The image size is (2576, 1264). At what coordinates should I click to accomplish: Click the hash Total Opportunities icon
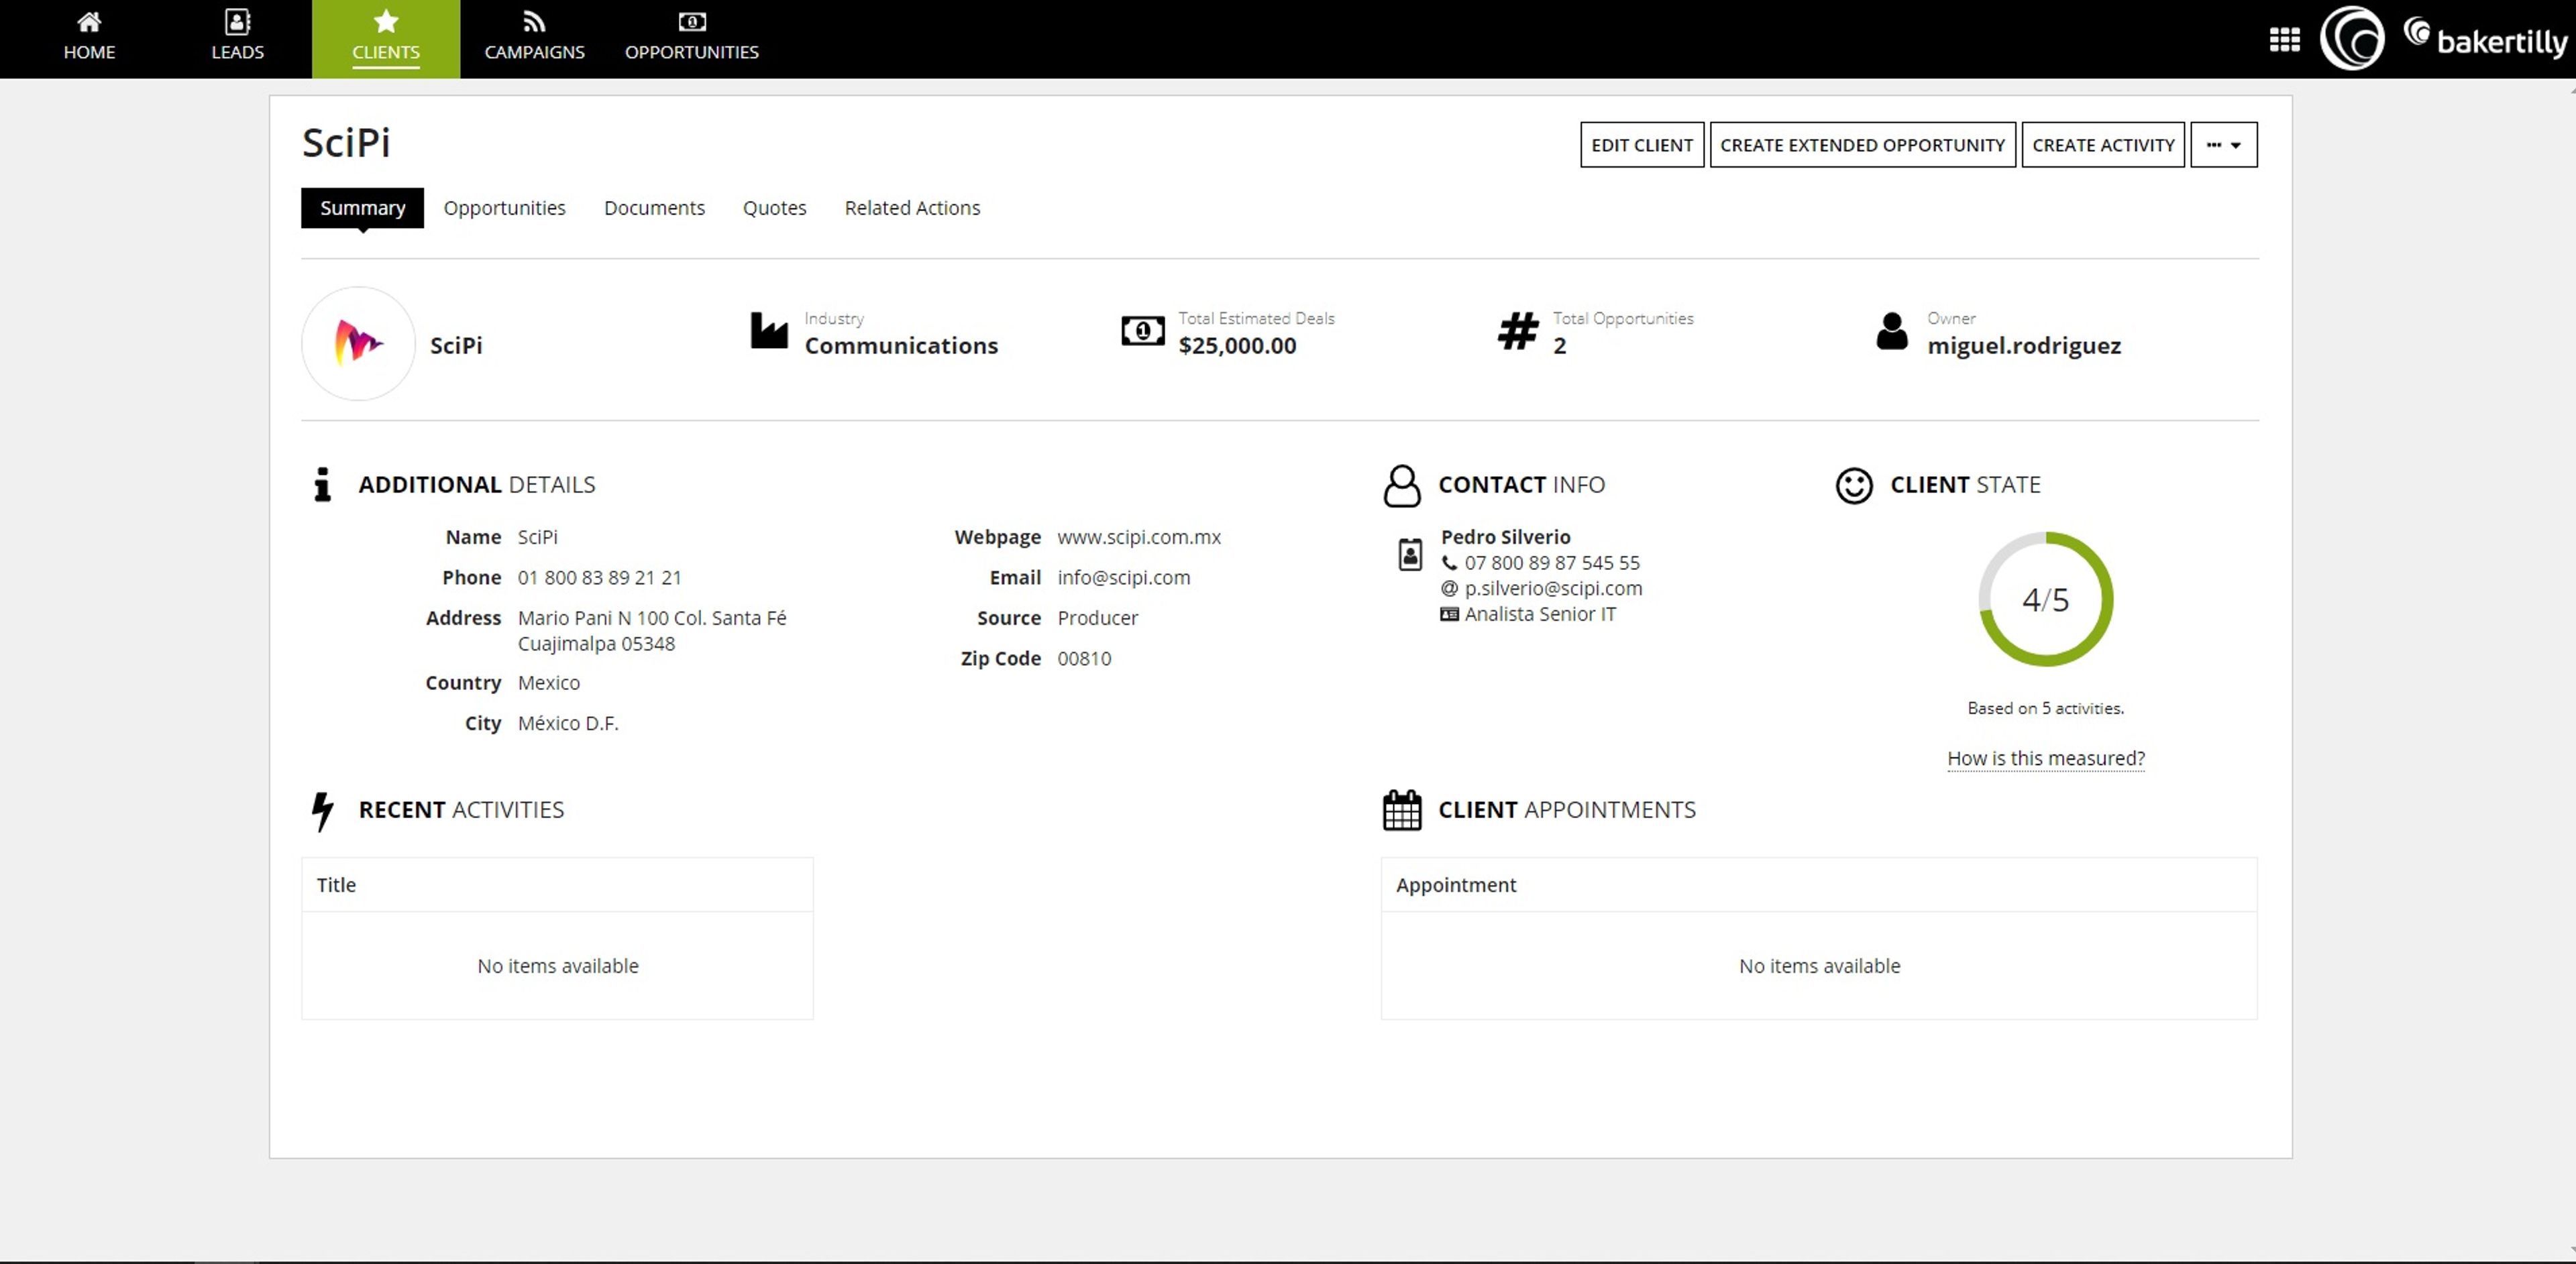tap(1517, 331)
